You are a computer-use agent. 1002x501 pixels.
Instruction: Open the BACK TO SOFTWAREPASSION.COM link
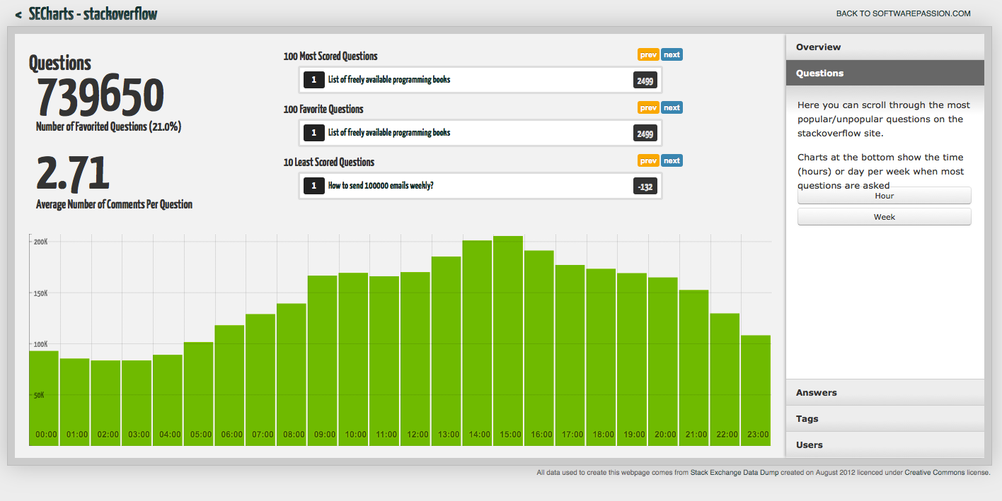click(903, 13)
